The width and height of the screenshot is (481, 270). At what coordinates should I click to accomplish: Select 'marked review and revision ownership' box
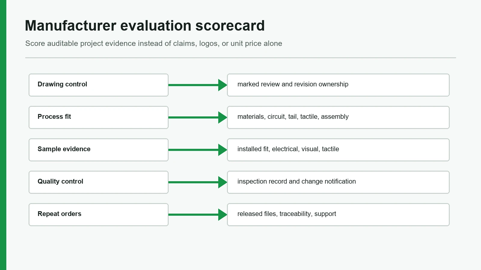(338, 85)
